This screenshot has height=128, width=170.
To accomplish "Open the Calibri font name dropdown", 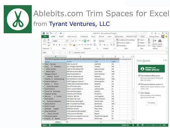I will [65, 41].
